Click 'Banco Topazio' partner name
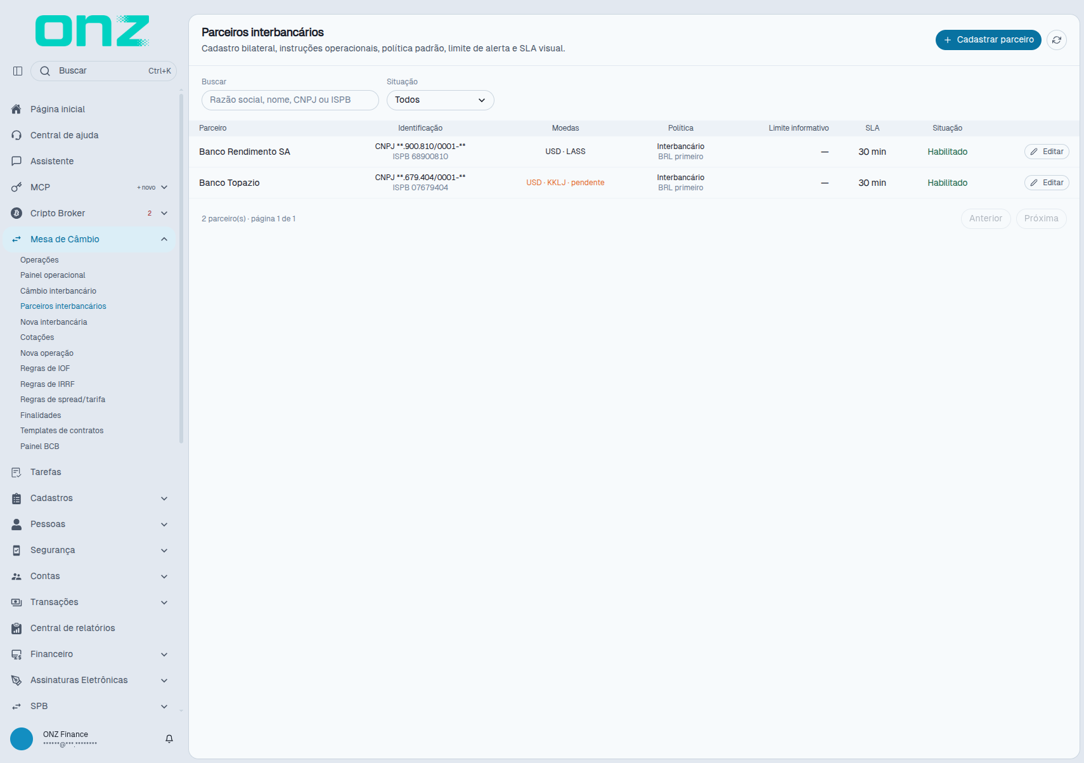1084x763 pixels. [x=229, y=183]
